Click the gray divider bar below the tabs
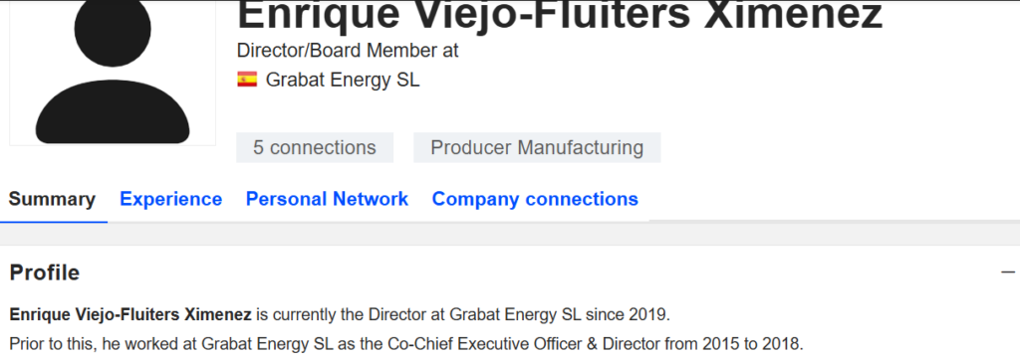Image resolution: width=1020 pixels, height=358 pixels. point(510,234)
